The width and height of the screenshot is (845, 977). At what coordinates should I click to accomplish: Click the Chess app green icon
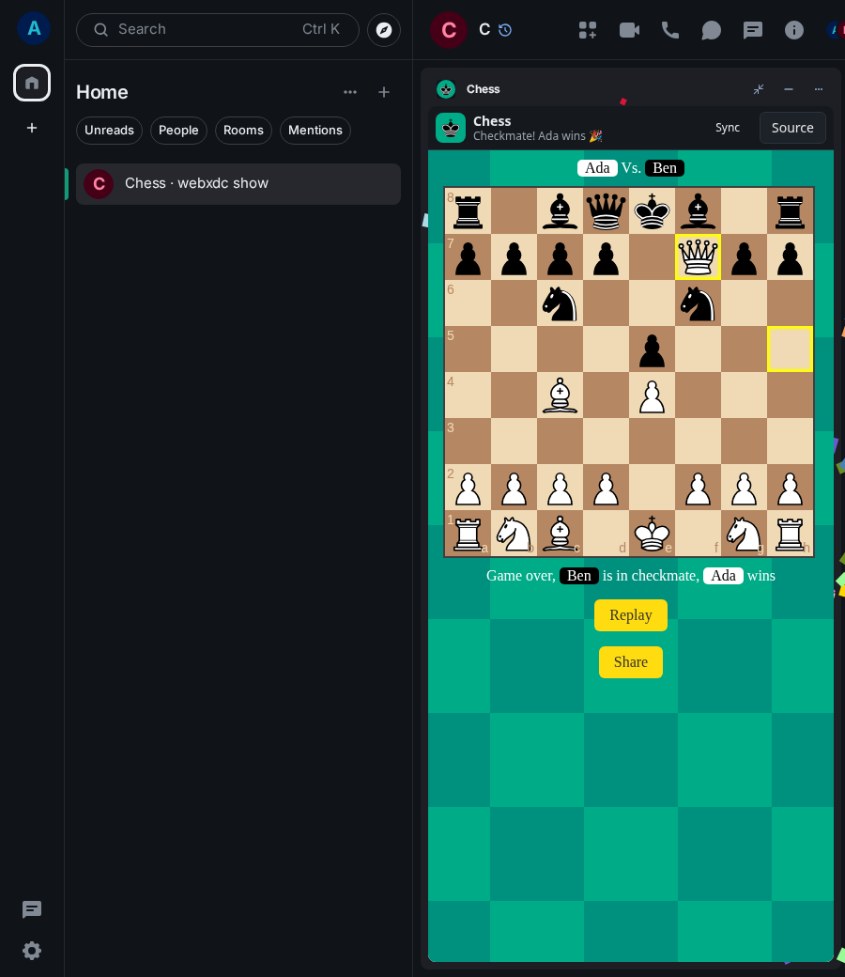click(x=451, y=128)
